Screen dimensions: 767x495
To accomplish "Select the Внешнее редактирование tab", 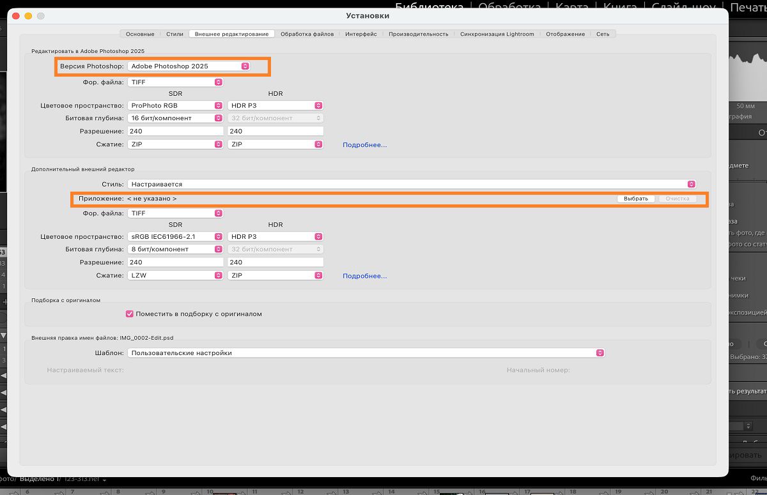I will [x=231, y=34].
